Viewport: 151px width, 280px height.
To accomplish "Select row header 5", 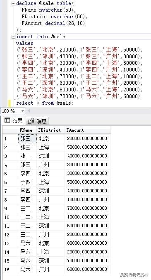I will [10, 173].
